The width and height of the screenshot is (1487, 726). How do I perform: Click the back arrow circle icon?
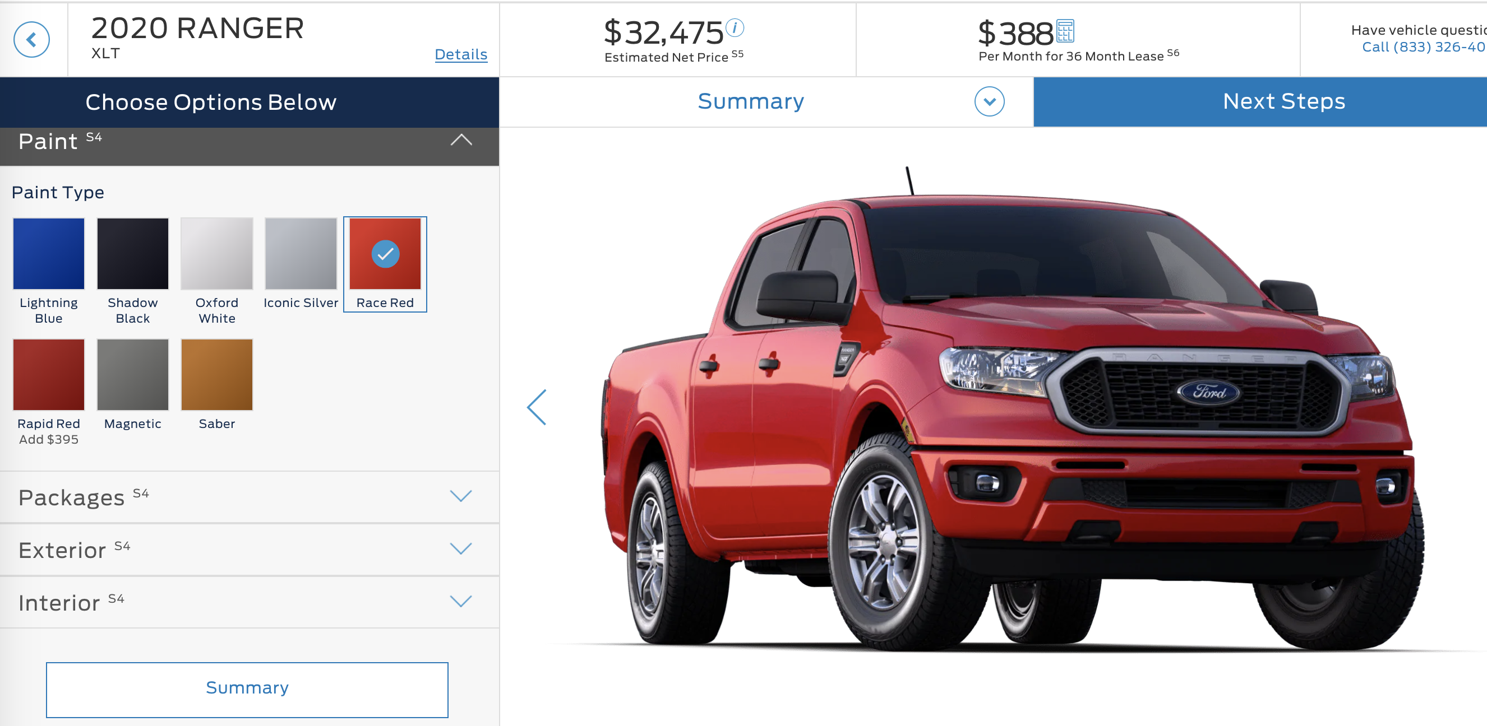point(31,39)
